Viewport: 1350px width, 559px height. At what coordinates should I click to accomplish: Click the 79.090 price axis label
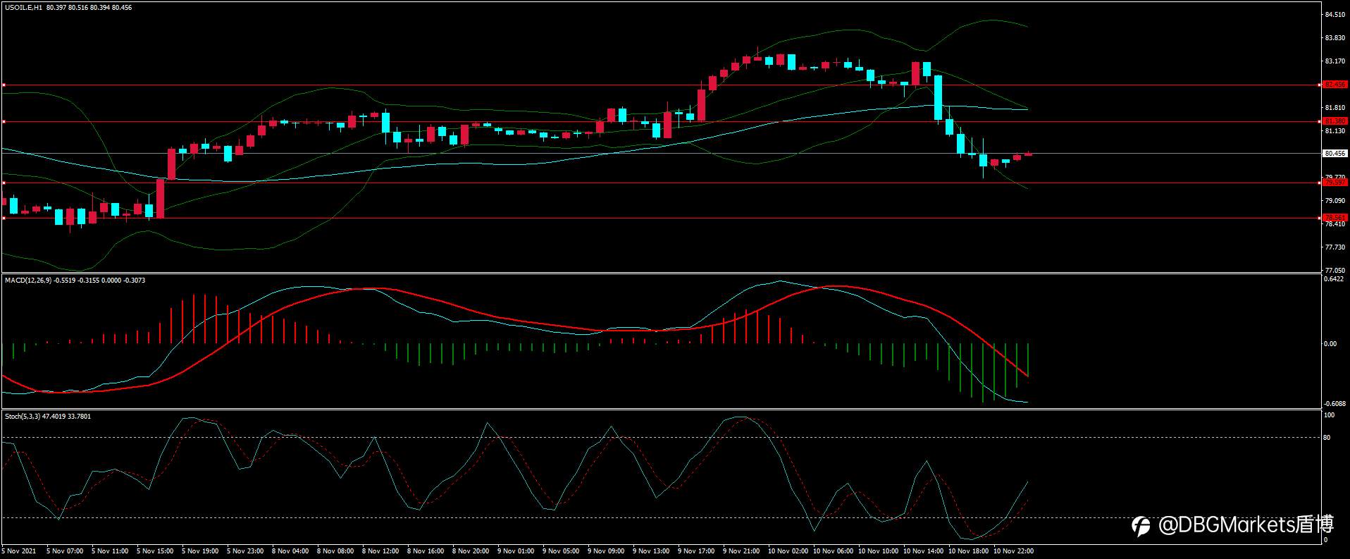click(x=1335, y=201)
